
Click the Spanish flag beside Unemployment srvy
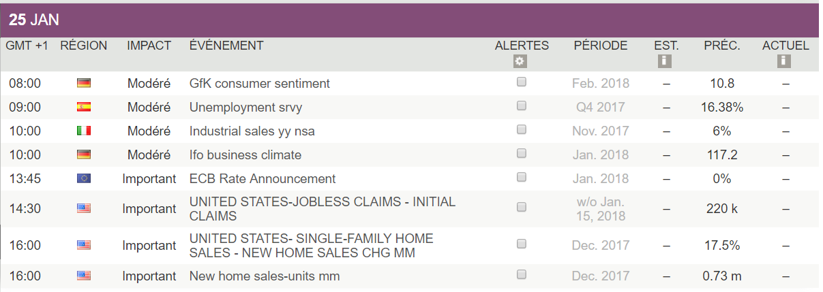[x=84, y=107]
